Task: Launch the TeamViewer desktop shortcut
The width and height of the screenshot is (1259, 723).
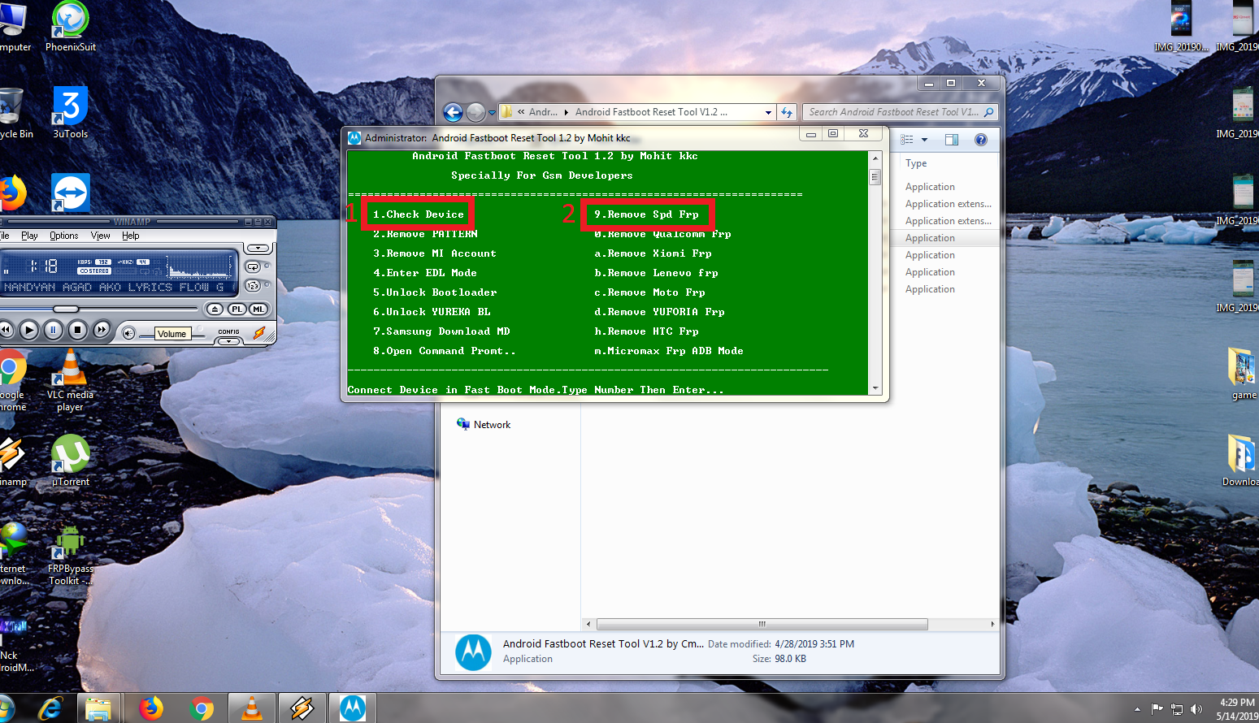Action: (x=71, y=193)
